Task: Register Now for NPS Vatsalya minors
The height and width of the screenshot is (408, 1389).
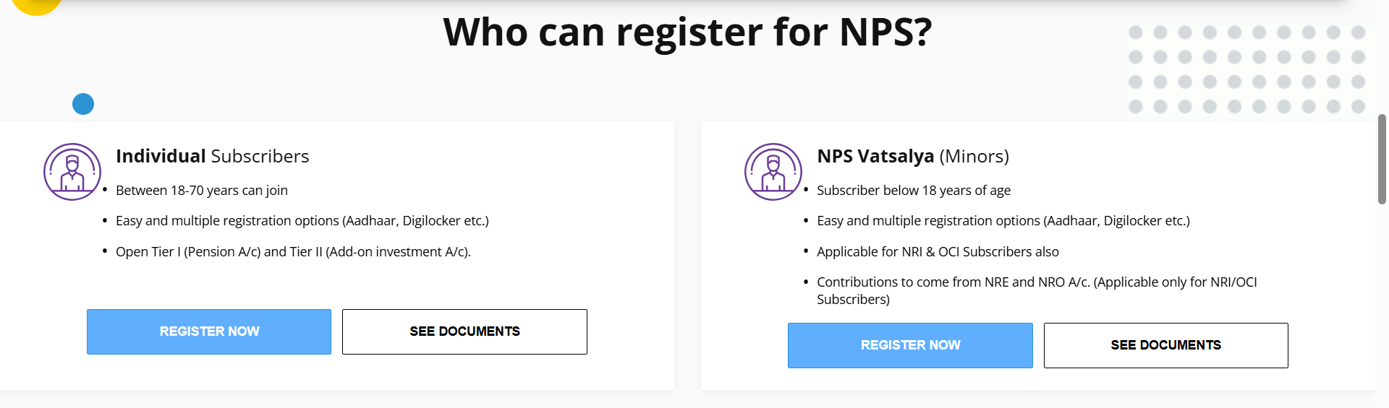Action: (x=910, y=345)
